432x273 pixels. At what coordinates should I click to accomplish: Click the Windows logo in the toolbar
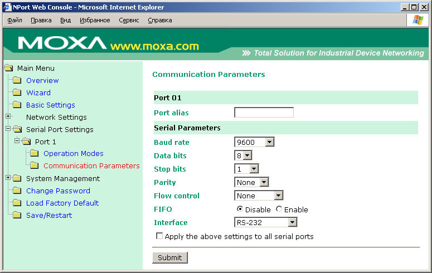point(418,20)
